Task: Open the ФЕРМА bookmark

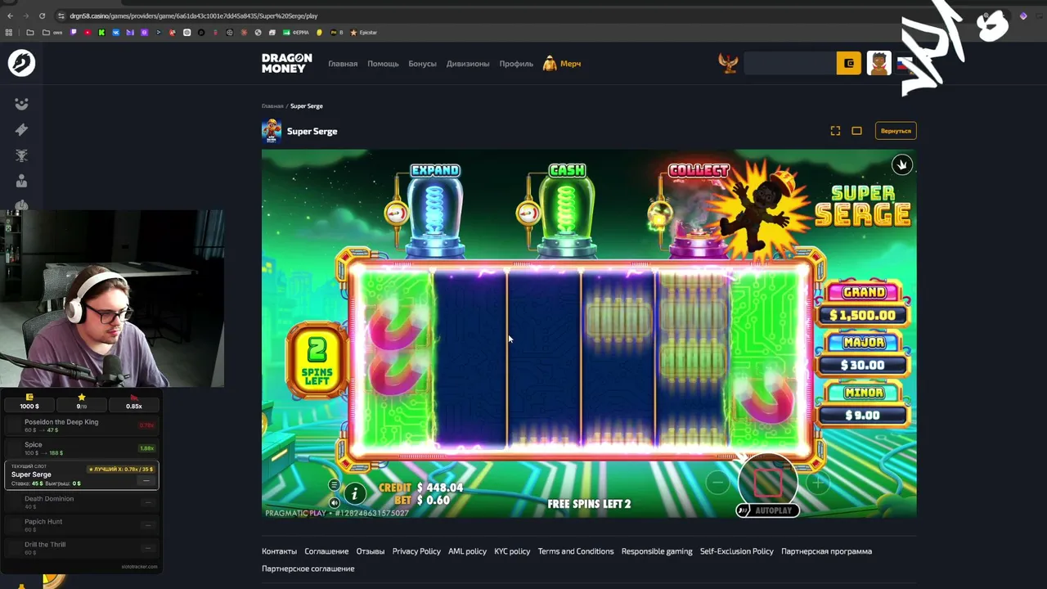Action: [x=294, y=33]
